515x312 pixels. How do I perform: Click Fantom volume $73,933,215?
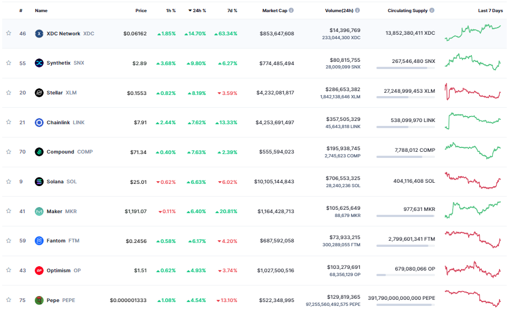tap(345, 237)
